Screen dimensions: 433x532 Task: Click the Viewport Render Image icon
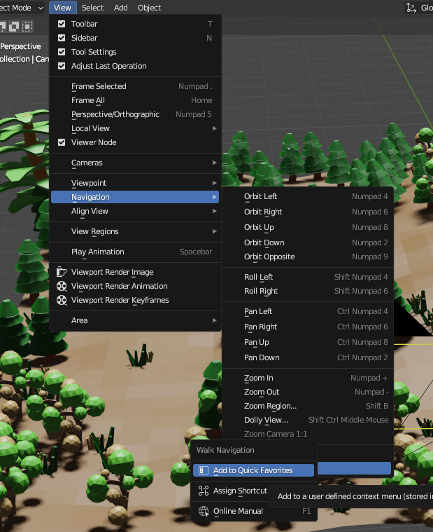click(62, 272)
